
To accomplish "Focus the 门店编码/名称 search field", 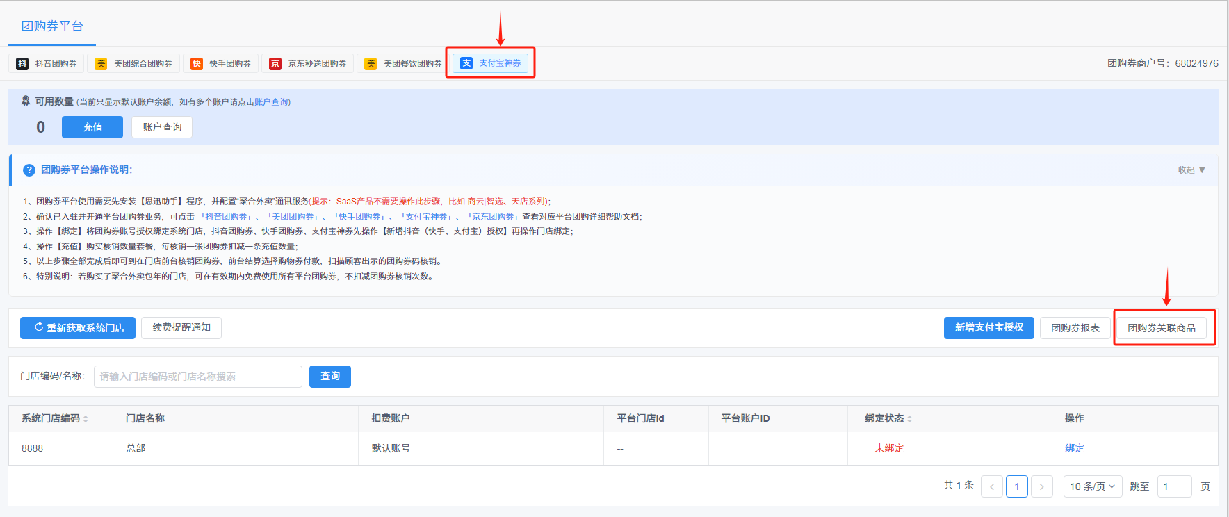I will tap(198, 377).
